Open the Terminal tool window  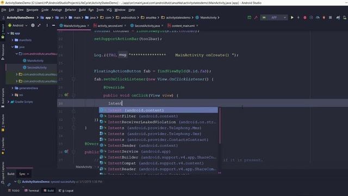pyautogui.click(x=32, y=191)
